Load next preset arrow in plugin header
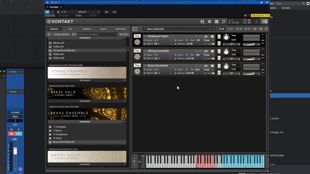310x174 pixels. click(x=65, y=12)
